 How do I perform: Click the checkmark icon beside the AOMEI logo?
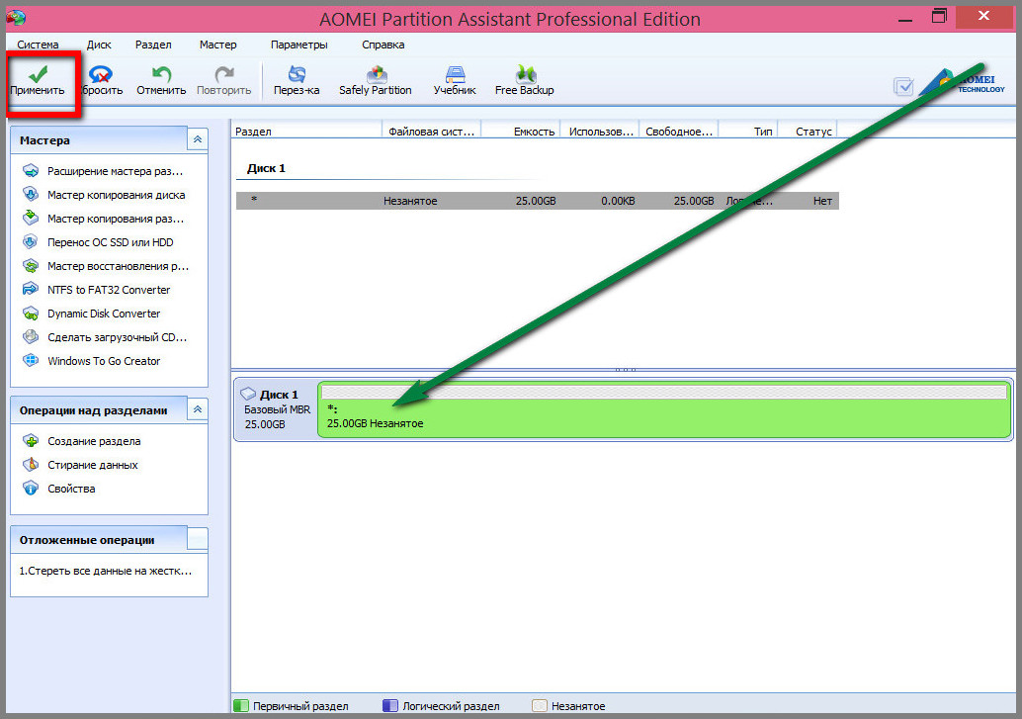[903, 86]
